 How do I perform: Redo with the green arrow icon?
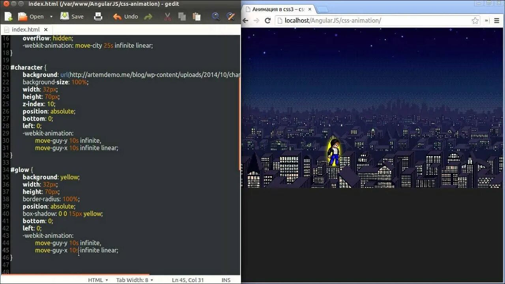148,17
